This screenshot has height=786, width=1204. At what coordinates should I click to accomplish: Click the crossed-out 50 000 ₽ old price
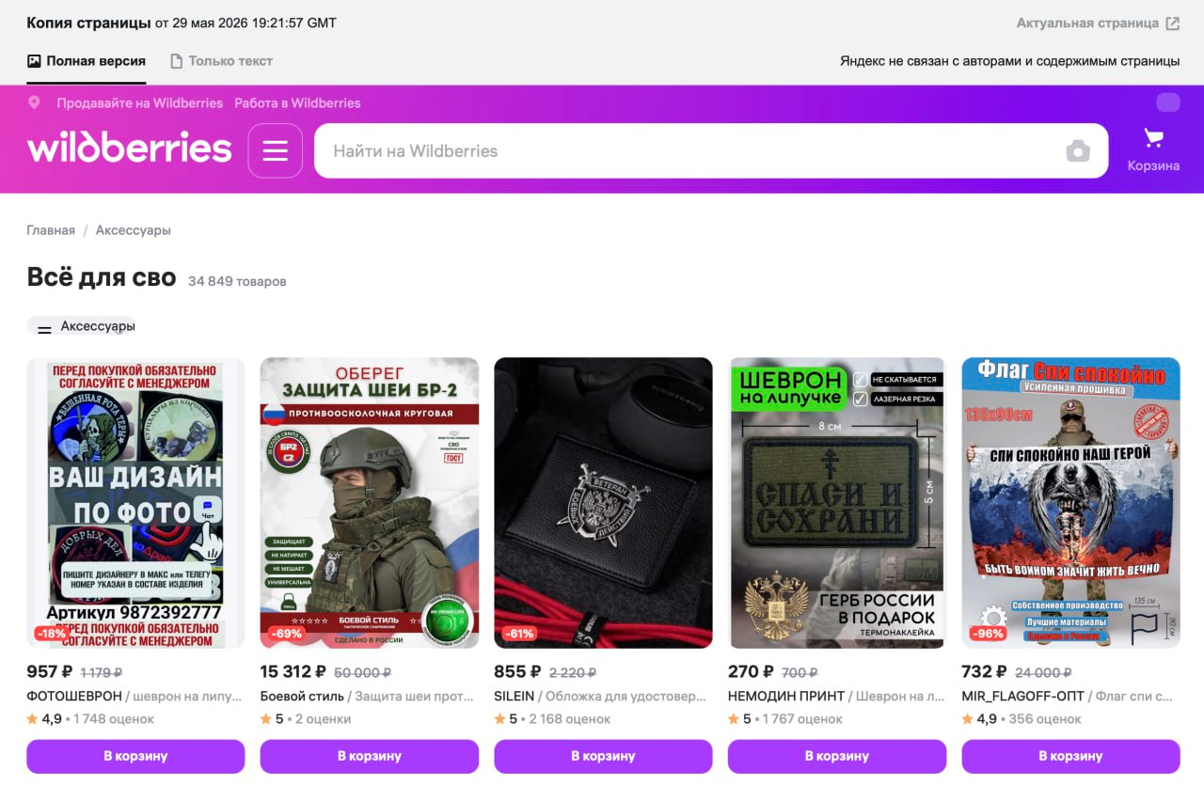[363, 673]
